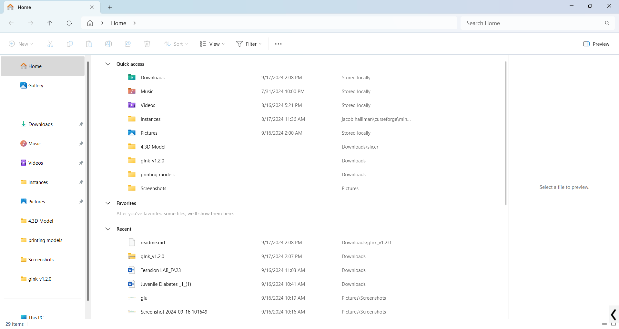This screenshot has width=619, height=329.
Task: Click the search magnifier icon
Action: pos(607,23)
